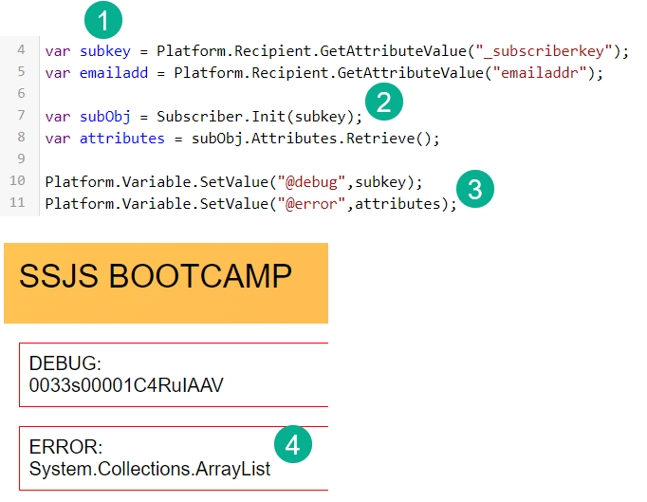Select line number 7 in the gutter
Viewport: 647px width, 502px height.
(21, 116)
